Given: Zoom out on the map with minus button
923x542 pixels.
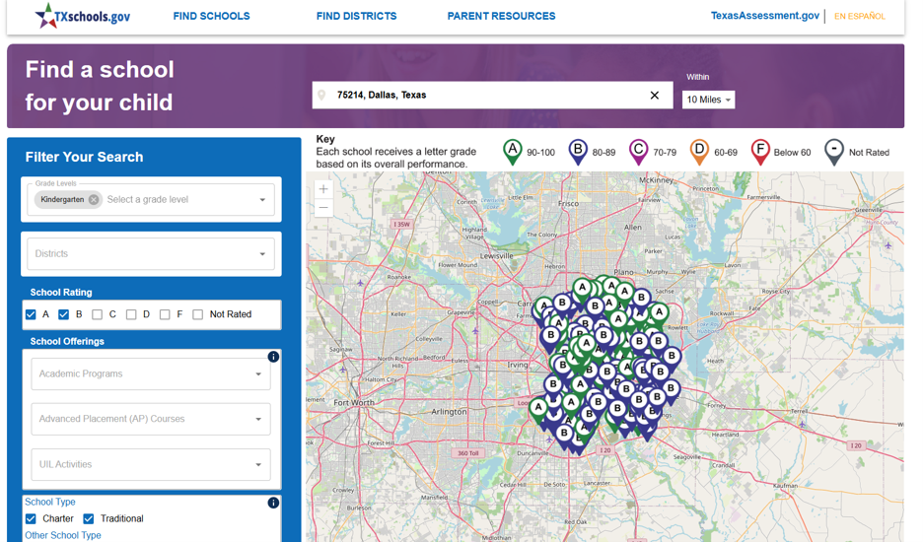Looking at the screenshot, I should tap(323, 207).
